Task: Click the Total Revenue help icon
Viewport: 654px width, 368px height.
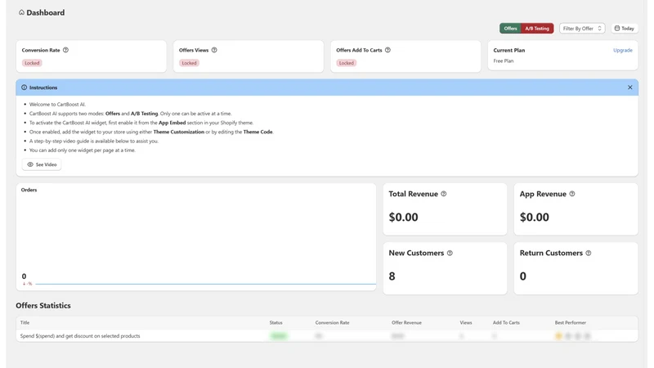Action: pyautogui.click(x=444, y=194)
